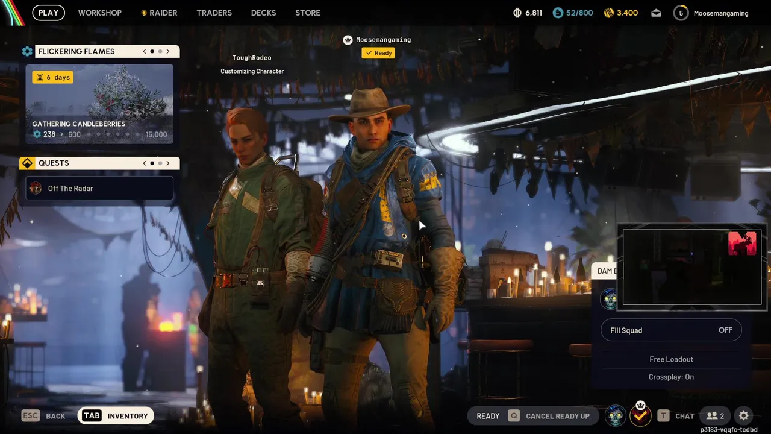The image size is (771, 434).
Task: Open the squad members list showing 2
Action: (715, 415)
